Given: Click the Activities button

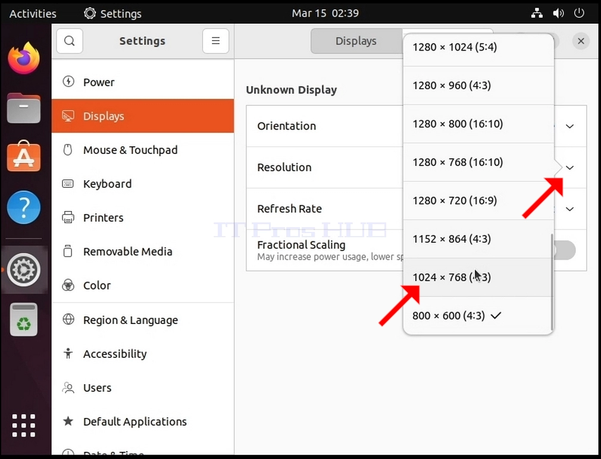Looking at the screenshot, I should pos(33,14).
